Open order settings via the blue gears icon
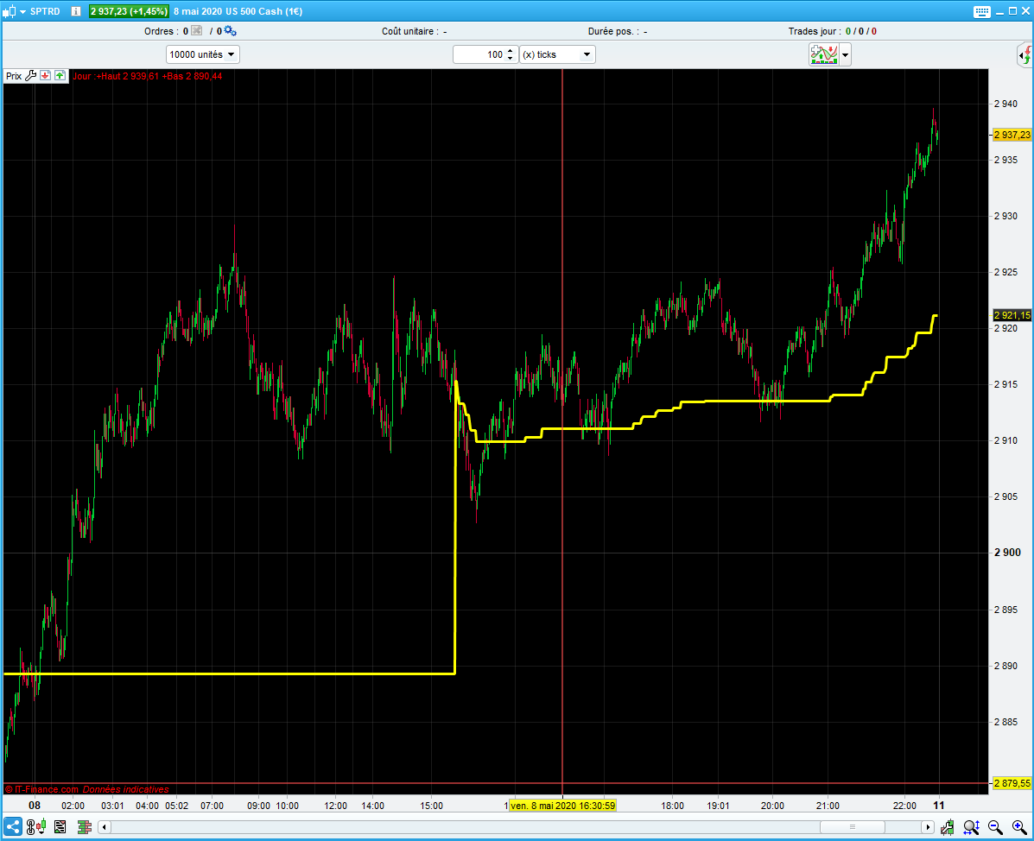The width and height of the screenshot is (1034, 841). (230, 31)
